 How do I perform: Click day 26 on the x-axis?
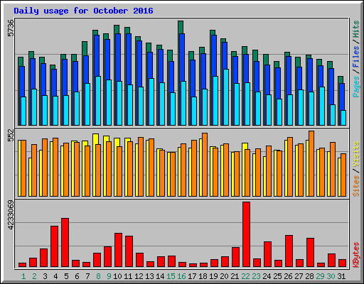click(x=288, y=276)
